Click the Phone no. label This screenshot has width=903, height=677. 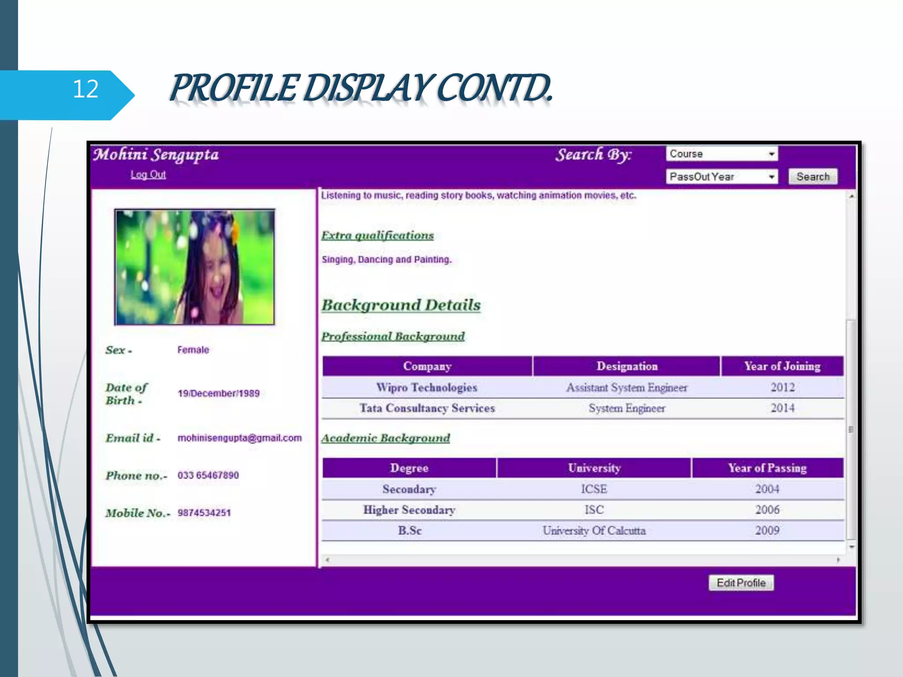tap(136, 476)
